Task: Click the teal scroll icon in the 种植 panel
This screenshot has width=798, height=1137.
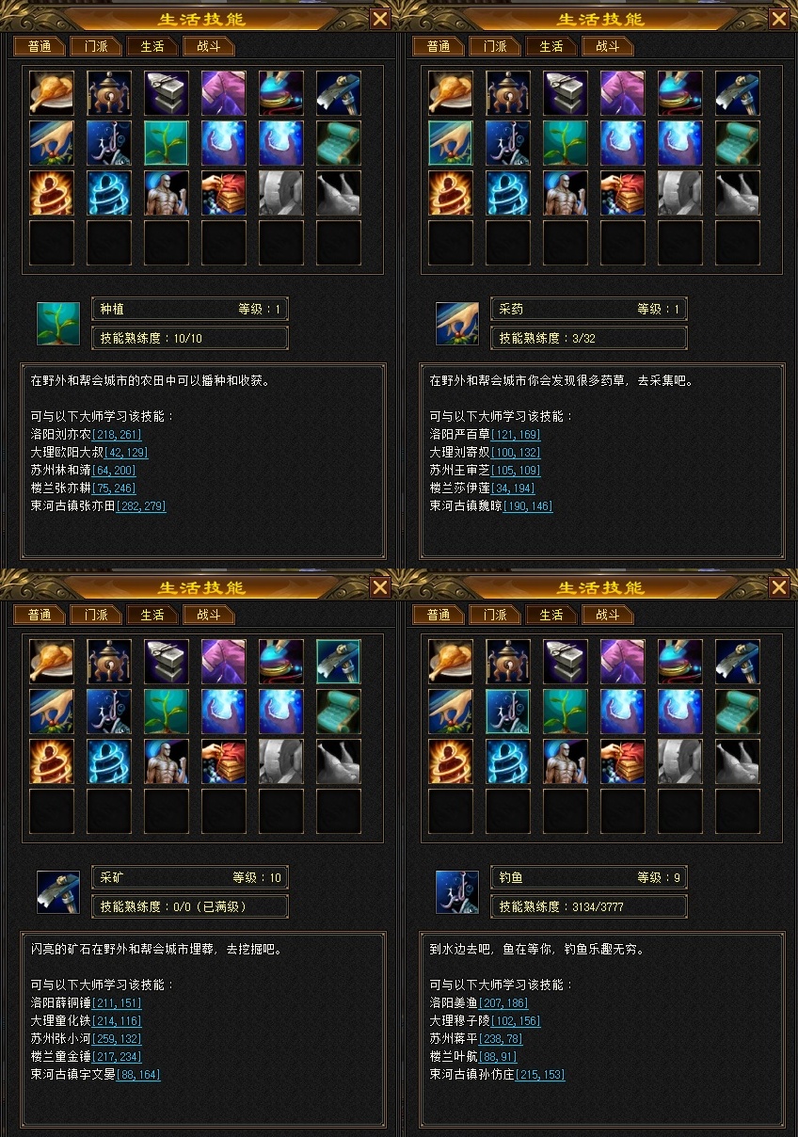Action: 339,143
